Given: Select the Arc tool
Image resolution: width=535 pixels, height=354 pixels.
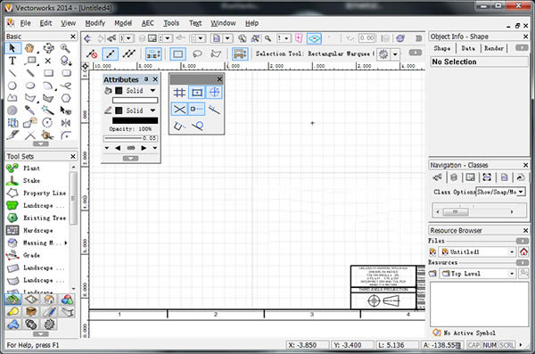Looking at the screenshot, I should pyautogui.click(x=48, y=86).
